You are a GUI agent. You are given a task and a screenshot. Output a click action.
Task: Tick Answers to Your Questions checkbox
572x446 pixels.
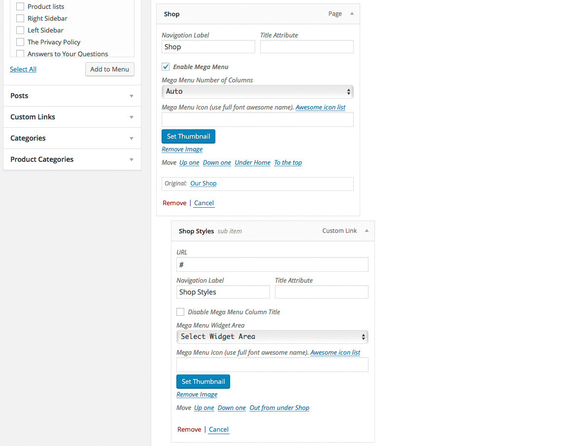point(20,54)
